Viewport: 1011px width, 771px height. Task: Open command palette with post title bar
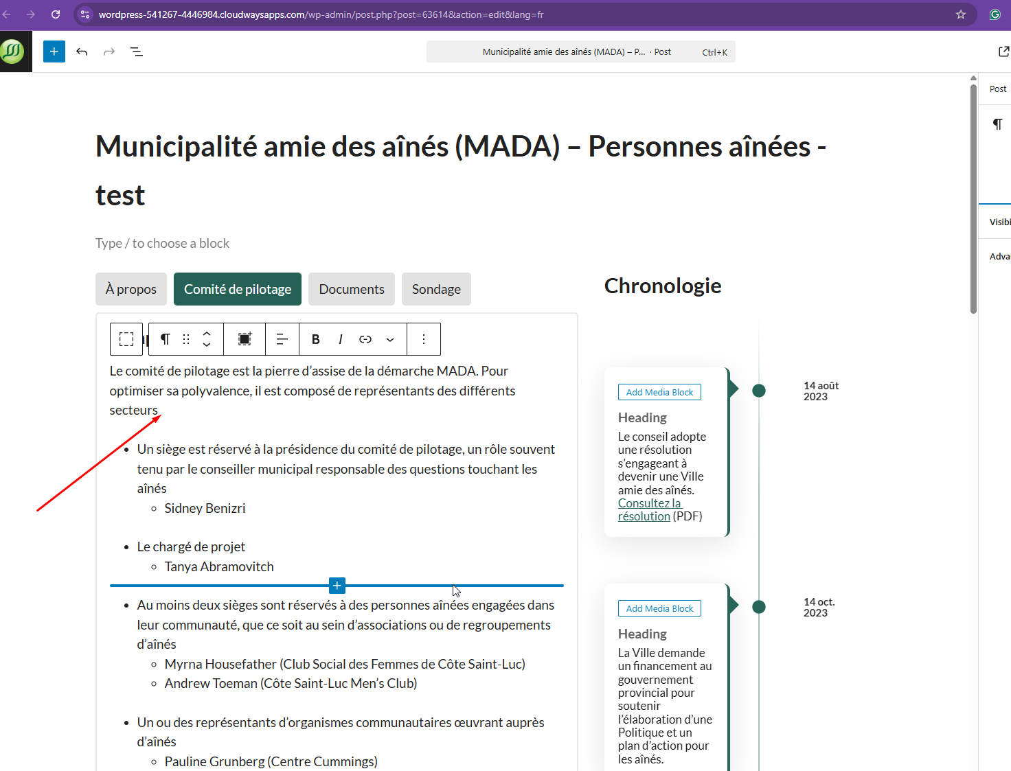581,51
